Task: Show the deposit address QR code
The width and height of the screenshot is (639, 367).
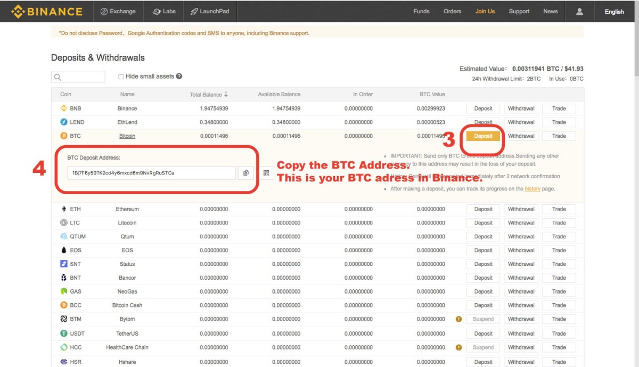Action: (266, 173)
